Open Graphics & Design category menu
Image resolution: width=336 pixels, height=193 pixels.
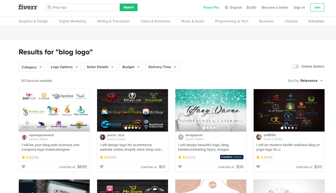(33, 21)
